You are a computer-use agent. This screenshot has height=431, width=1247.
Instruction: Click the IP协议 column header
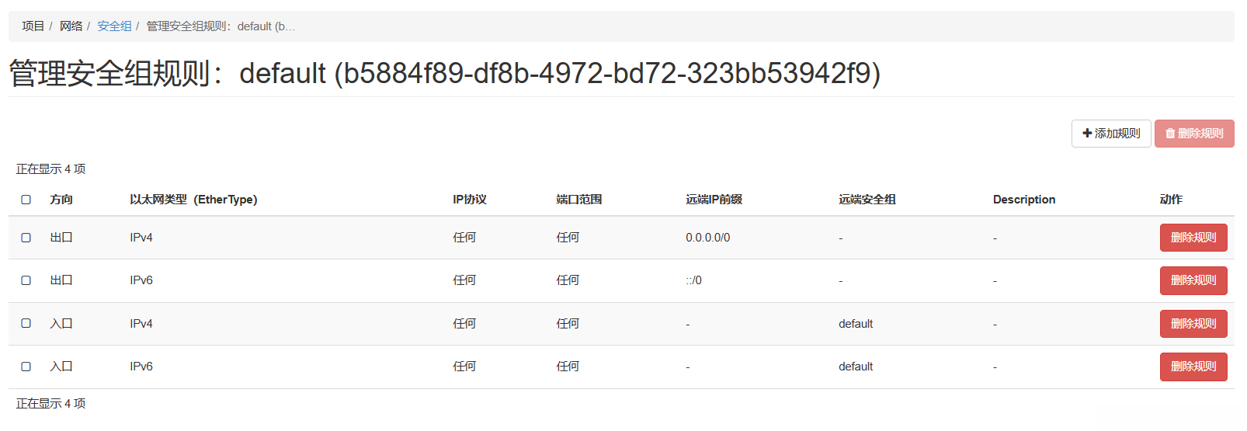pyautogui.click(x=470, y=200)
